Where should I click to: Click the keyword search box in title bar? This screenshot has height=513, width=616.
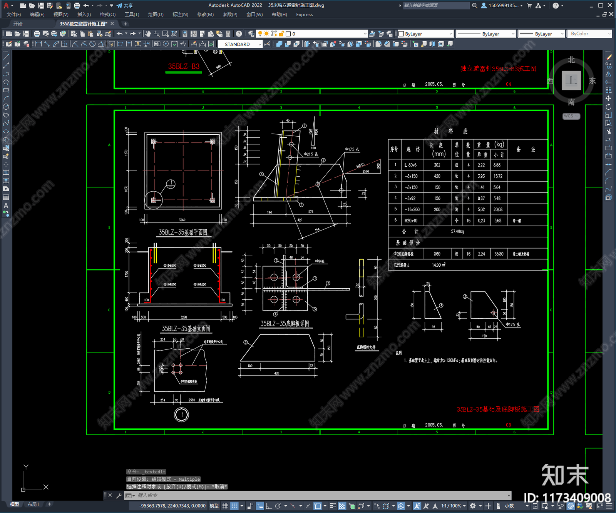pyautogui.click(x=436, y=5)
